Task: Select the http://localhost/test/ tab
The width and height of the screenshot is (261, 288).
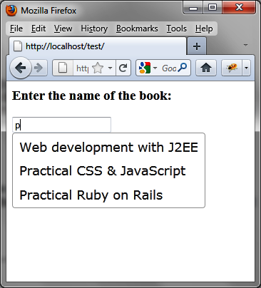Action: 98,46
